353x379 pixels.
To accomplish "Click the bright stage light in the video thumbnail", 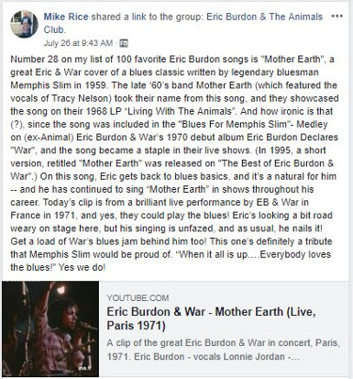I will coord(61,290).
